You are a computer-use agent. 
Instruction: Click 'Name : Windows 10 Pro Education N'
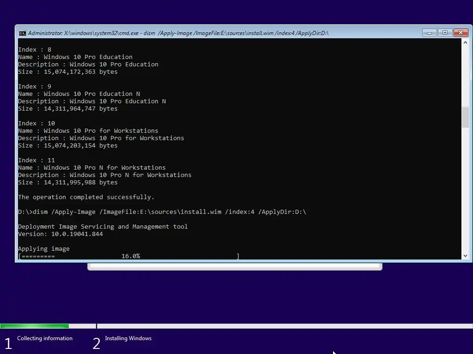pos(79,94)
